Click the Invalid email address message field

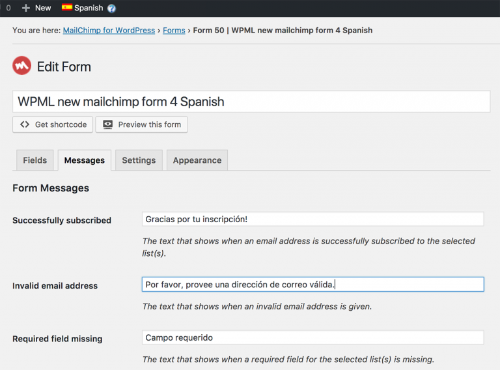click(x=312, y=284)
